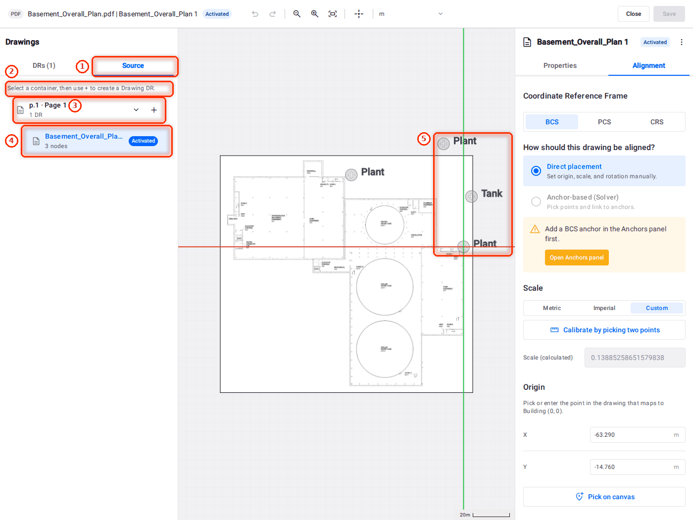Select the PCS reference frame
Screen dimensions: 693x520
pos(604,122)
